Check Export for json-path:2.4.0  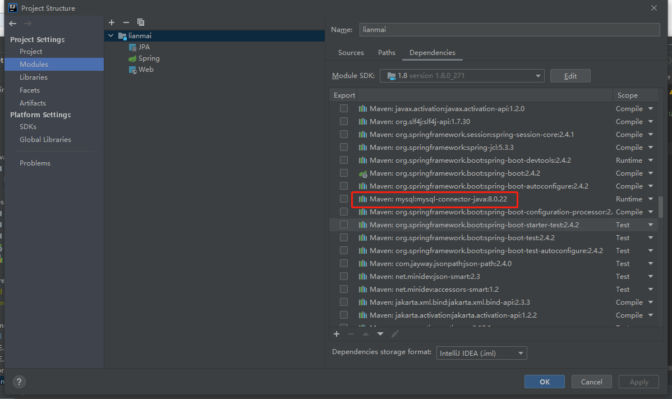point(344,263)
